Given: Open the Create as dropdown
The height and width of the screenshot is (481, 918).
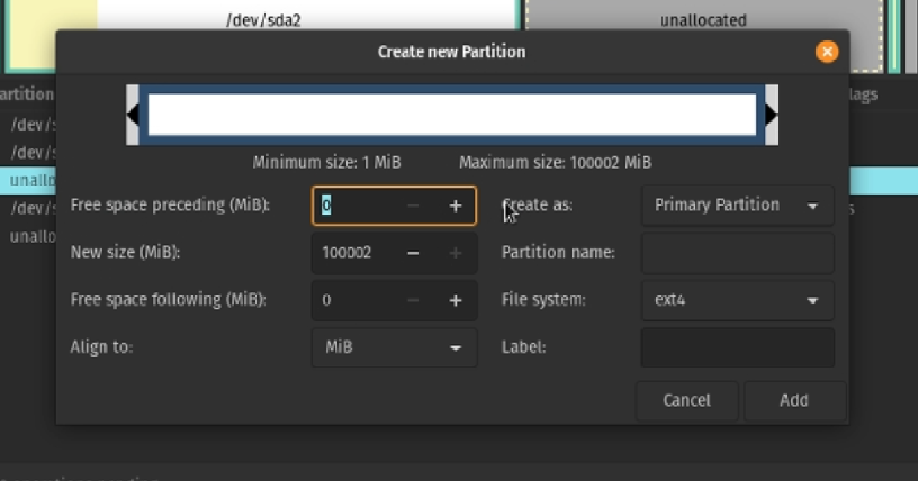Looking at the screenshot, I should pyautogui.click(x=736, y=206).
